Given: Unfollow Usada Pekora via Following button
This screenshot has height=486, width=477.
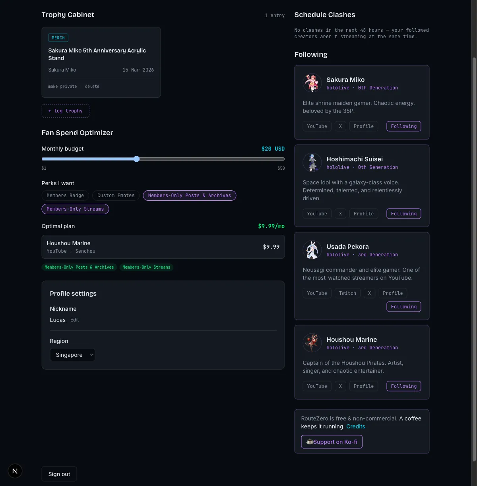Looking at the screenshot, I should [404, 307].
